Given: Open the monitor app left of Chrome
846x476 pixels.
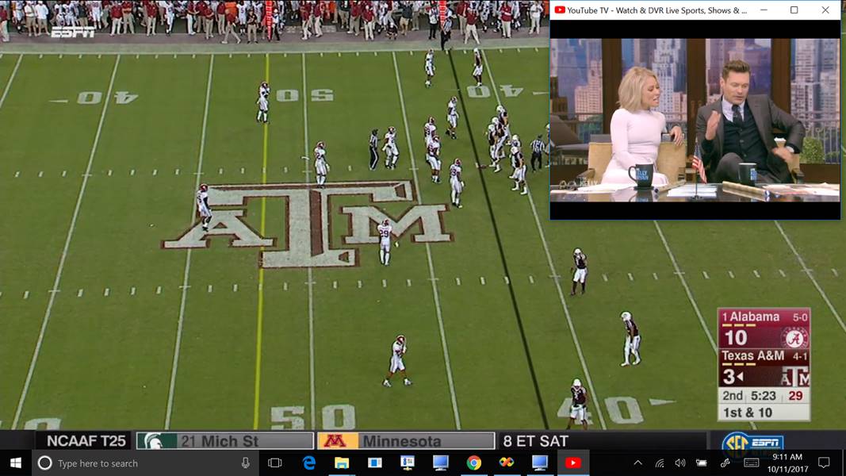Looking at the screenshot, I should [440, 463].
